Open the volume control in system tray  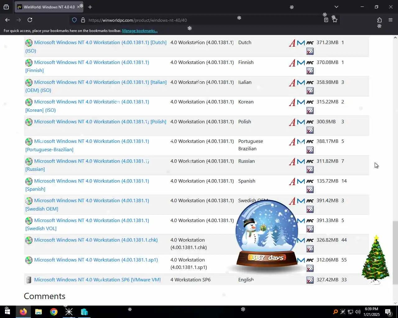coord(358,312)
